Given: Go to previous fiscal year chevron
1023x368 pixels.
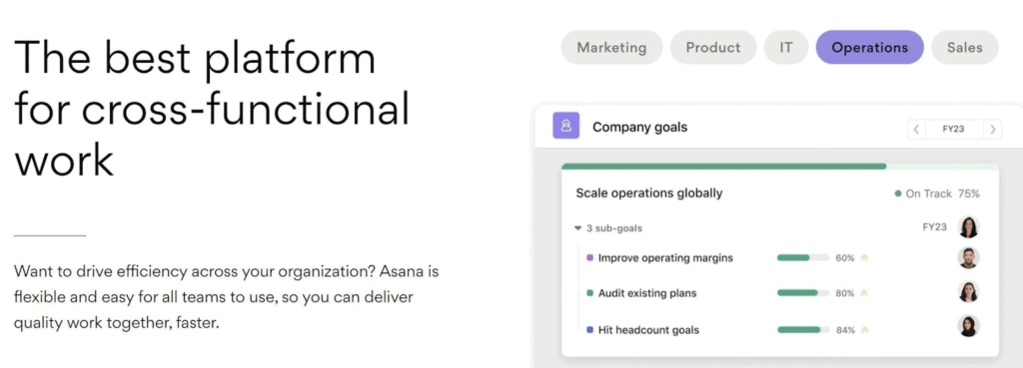Looking at the screenshot, I should pos(916,129).
